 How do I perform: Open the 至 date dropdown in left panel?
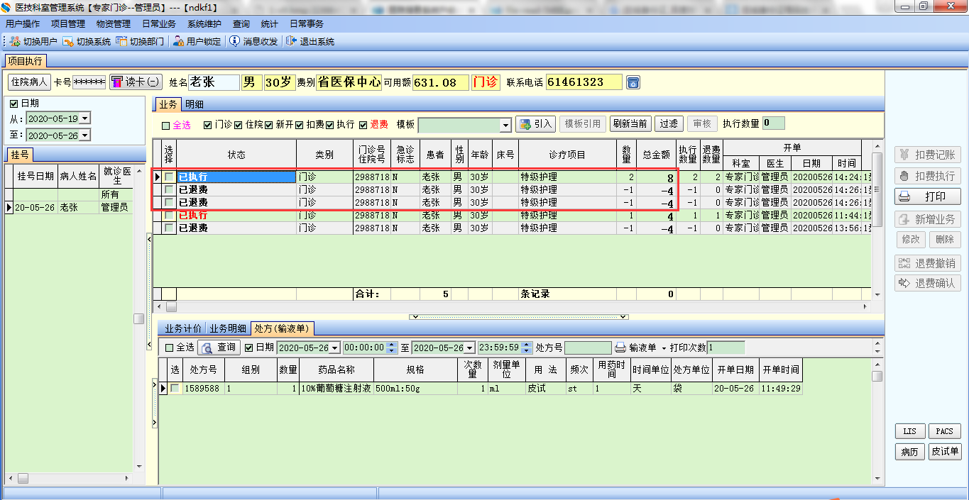(x=85, y=135)
